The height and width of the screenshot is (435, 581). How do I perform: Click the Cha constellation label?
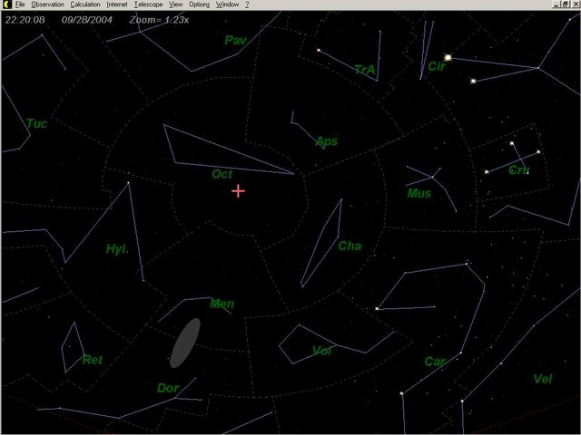pos(350,246)
